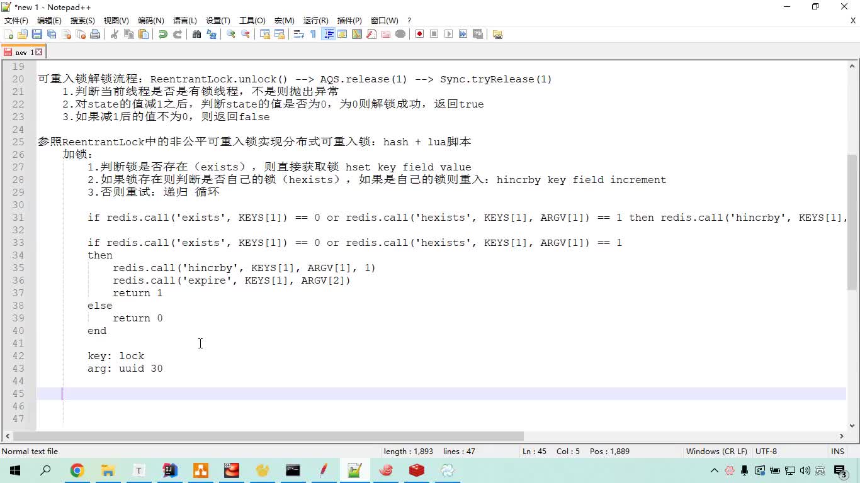
Task: Show hidden system tray icons
Action: click(715, 470)
